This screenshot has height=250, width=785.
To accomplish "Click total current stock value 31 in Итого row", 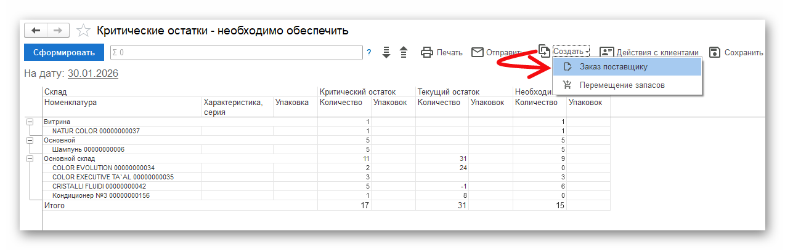I will (x=461, y=206).
